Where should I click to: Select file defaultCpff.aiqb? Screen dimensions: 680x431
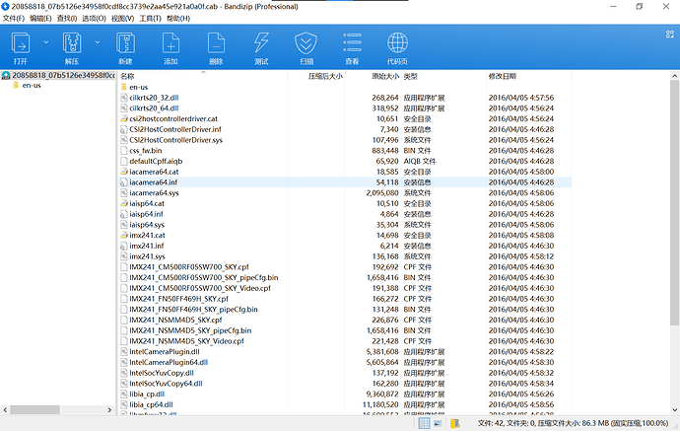tap(156, 161)
